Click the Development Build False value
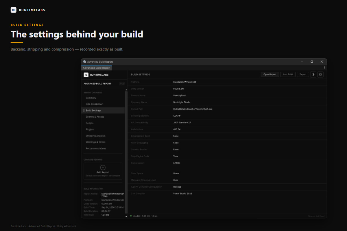 176,136
